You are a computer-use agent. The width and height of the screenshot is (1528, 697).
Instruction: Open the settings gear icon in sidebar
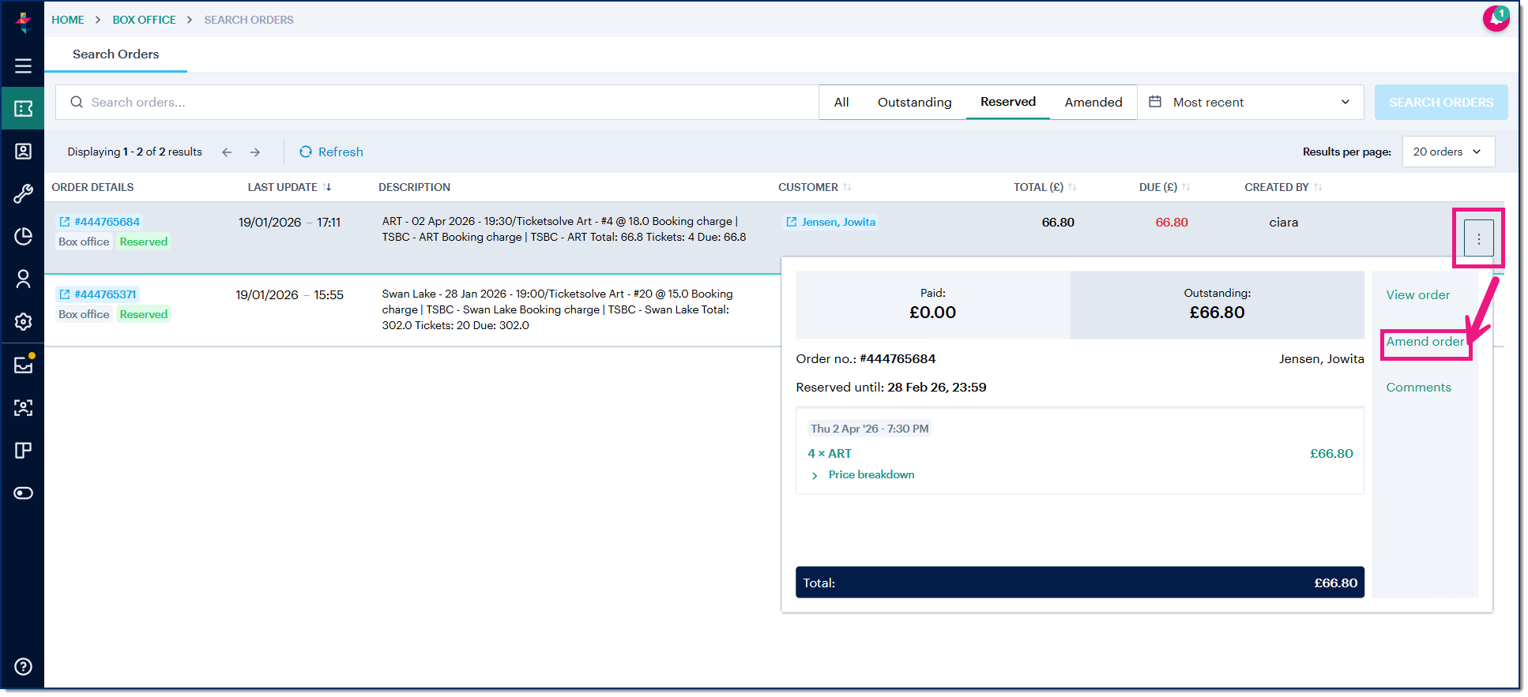pos(23,321)
